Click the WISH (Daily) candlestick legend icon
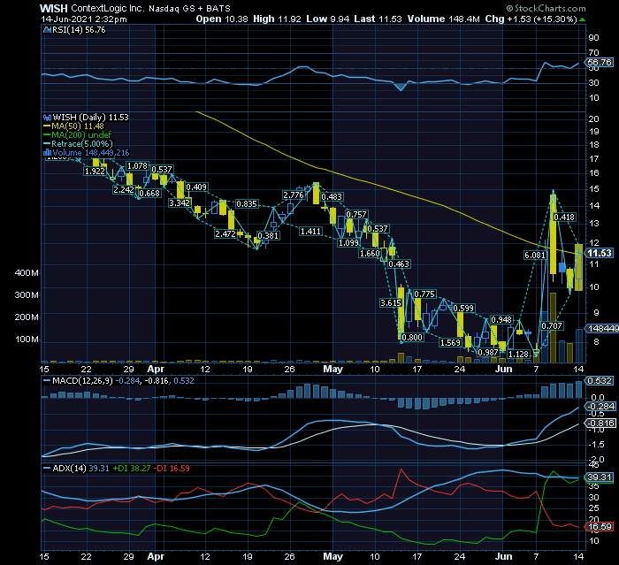 (47, 118)
